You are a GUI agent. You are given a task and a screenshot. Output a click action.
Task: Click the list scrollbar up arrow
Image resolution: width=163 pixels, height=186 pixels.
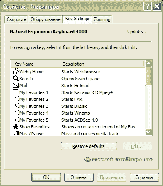pos(148,63)
